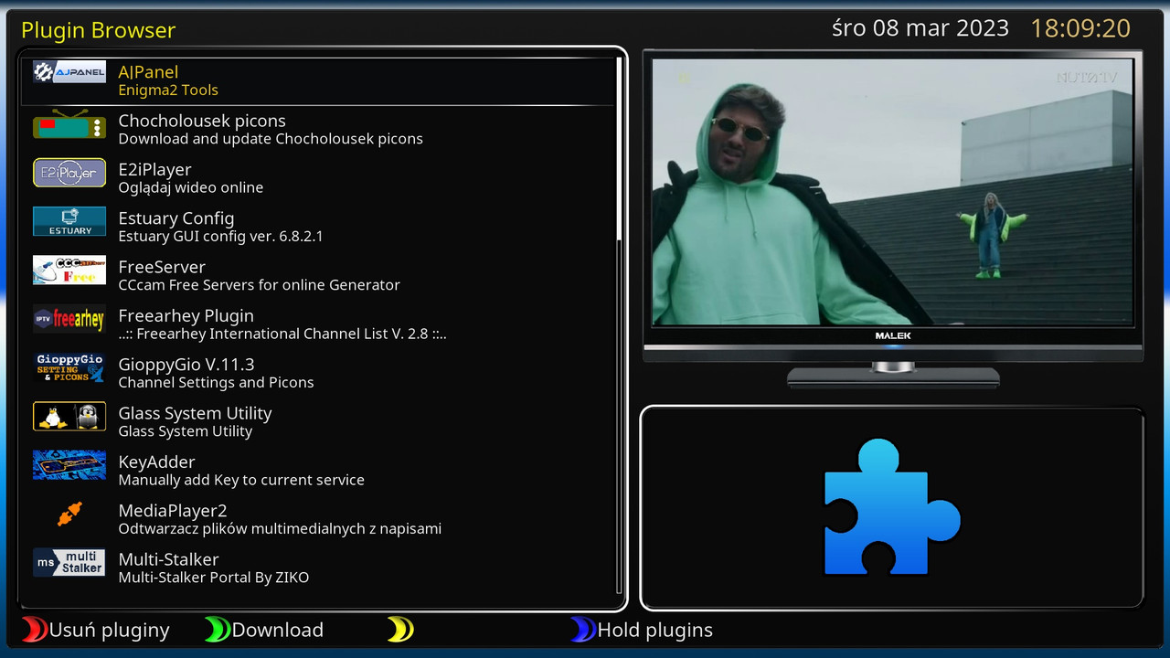1170x658 pixels.
Task: Click the live TV preview picture
Action: (x=892, y=190)
